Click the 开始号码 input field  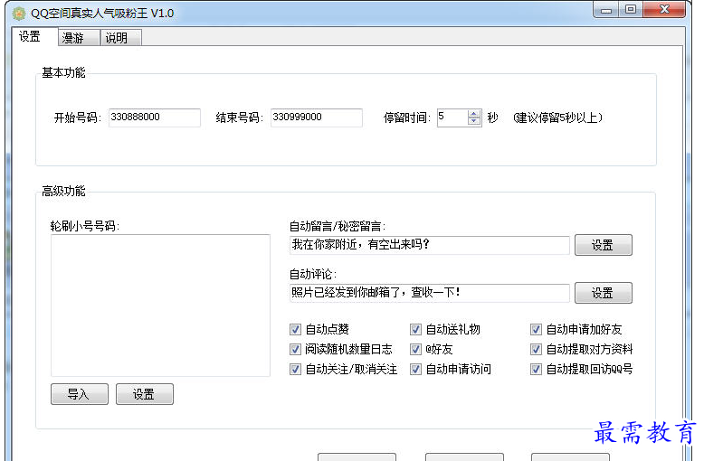pyautogui.click(x=155, y=118)
